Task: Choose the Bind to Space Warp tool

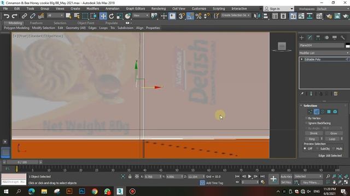Action: 41,16
